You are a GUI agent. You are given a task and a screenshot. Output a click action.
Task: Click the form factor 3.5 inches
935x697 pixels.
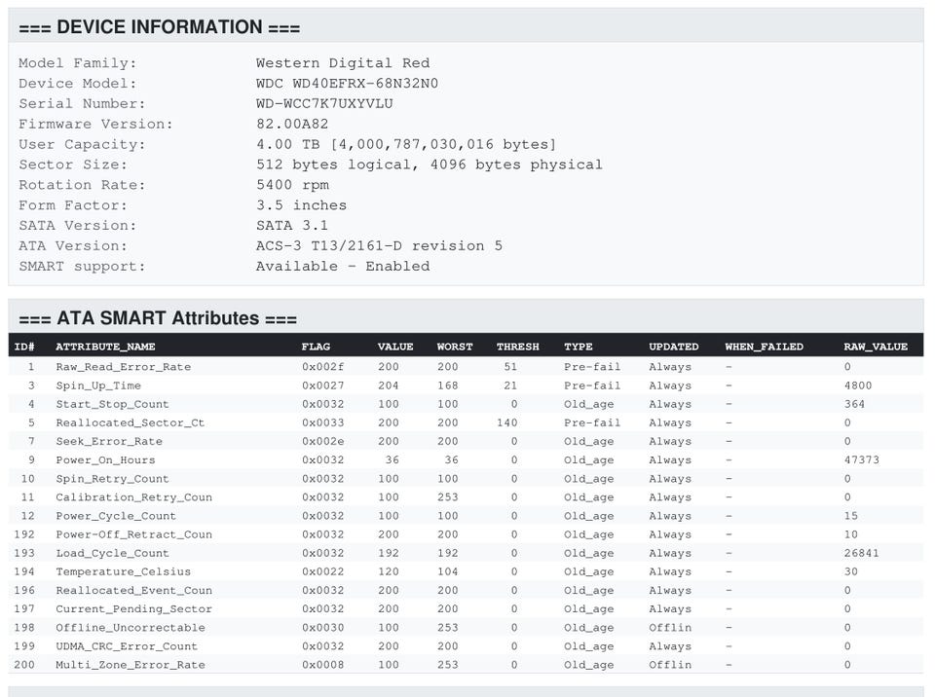click(301, 205)
